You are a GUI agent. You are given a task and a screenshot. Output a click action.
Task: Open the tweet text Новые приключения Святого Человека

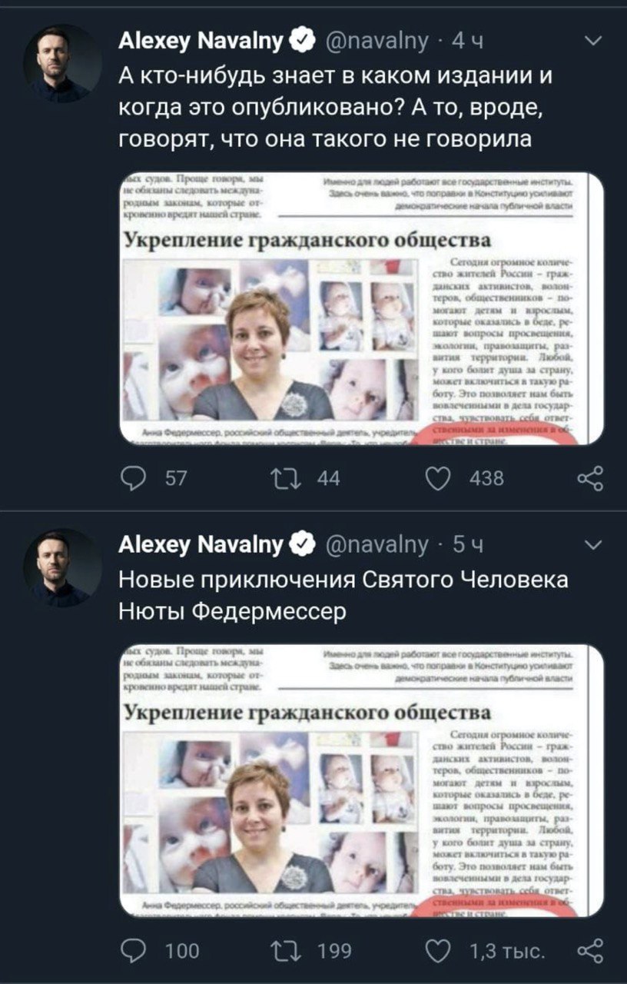pyautogui.click(x=343, y=595)
